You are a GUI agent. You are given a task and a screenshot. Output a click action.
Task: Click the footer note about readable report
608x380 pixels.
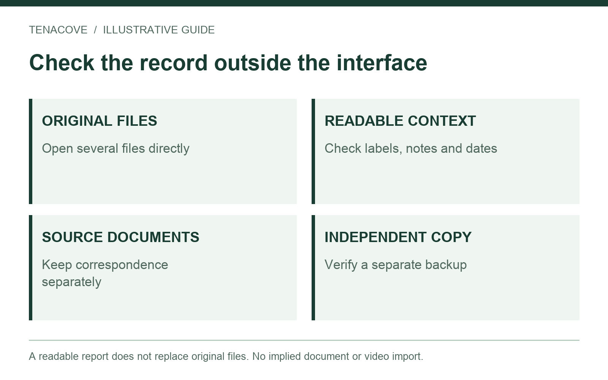point(226,356)
